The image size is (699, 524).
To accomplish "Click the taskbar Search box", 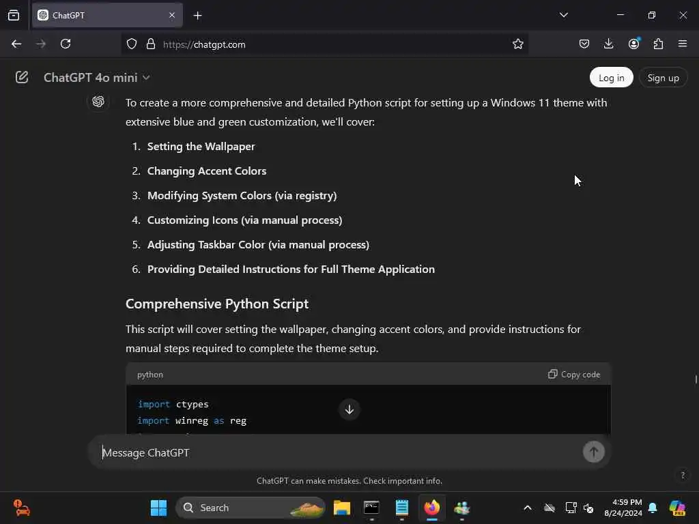I will click(251, 508).
